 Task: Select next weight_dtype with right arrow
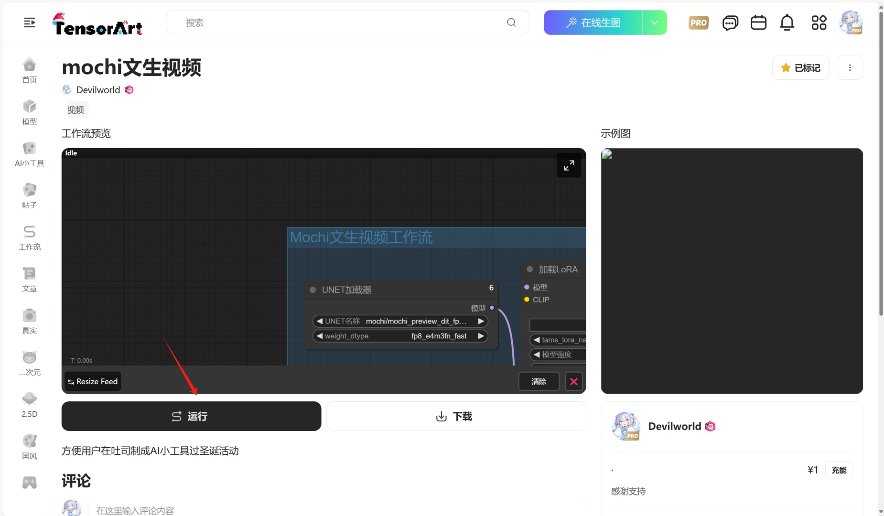[481, 336]
